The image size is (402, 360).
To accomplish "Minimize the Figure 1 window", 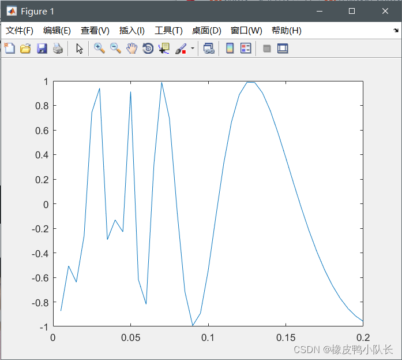I will click(x=320, y=11).
